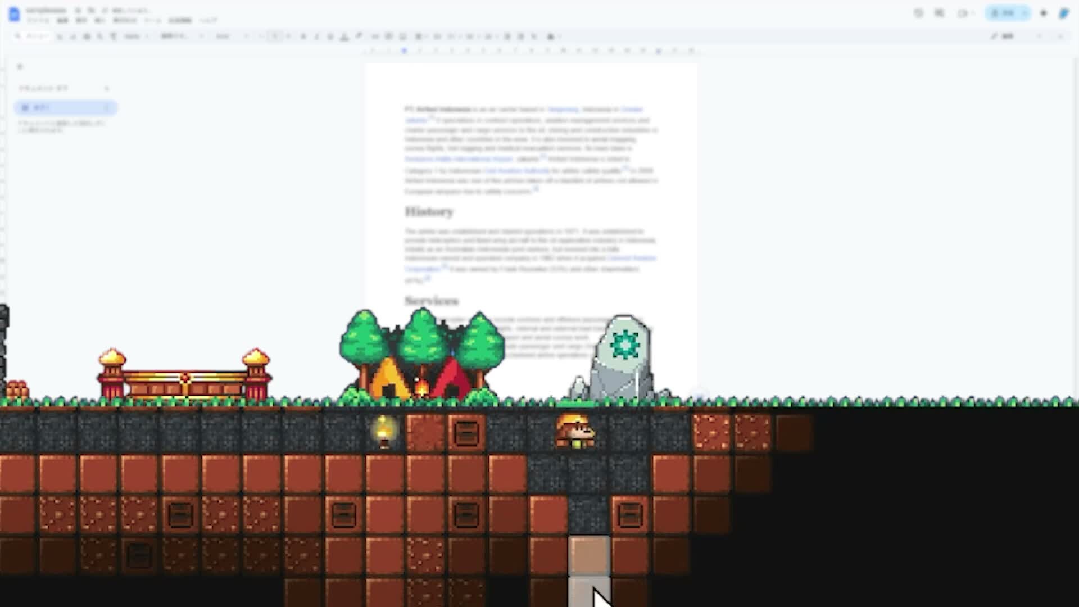Screen dimensions: 1079x607
Task: Open the text color picker
Action: point(344,37)
